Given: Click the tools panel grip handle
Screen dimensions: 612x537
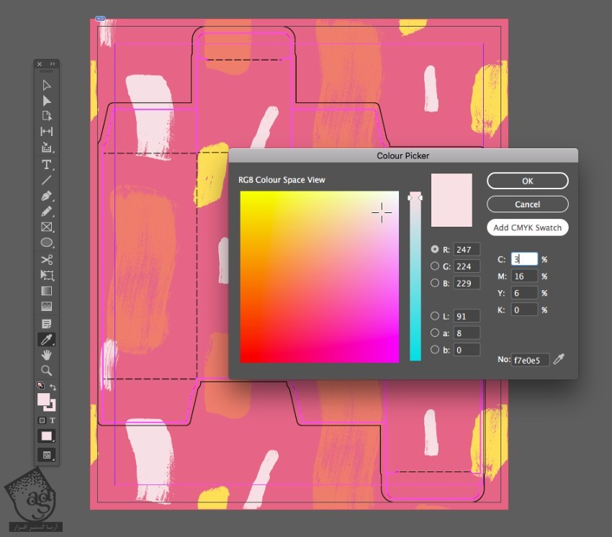Looking at the screenshot, I should [47, 71].
